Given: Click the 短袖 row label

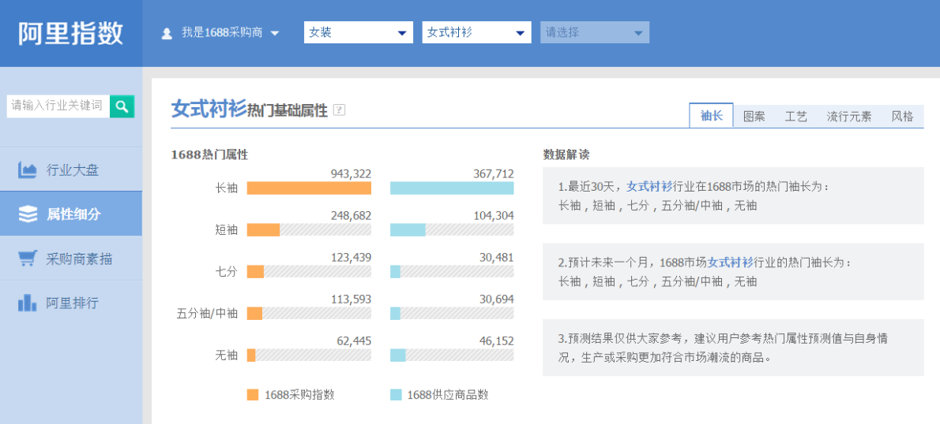Looking at the screenshot, I should (x=226, y=230).
